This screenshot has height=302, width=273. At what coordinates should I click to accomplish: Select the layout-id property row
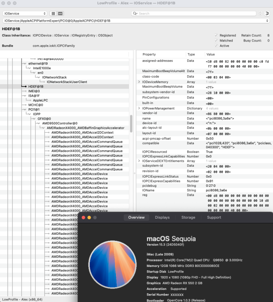[205, 133]
